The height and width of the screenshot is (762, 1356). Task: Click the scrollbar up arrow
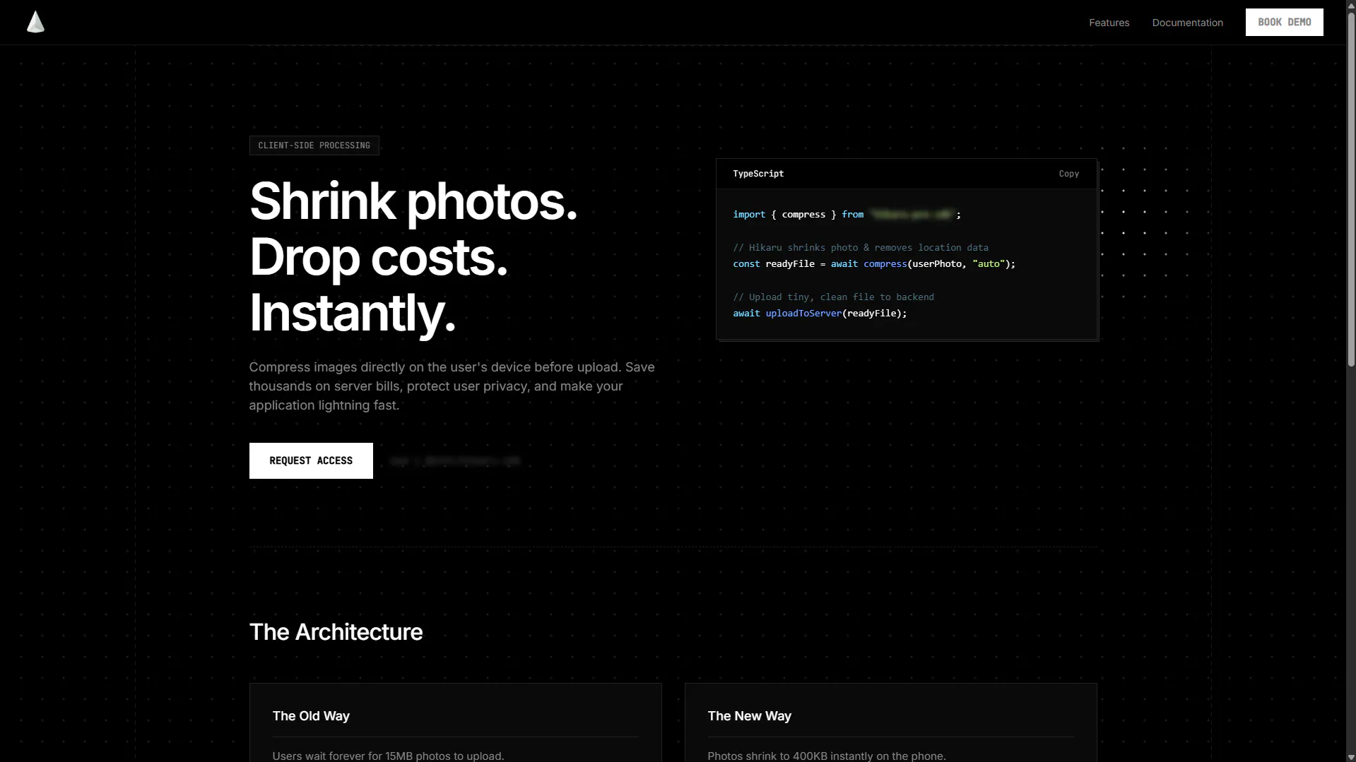click(1350, 5)
